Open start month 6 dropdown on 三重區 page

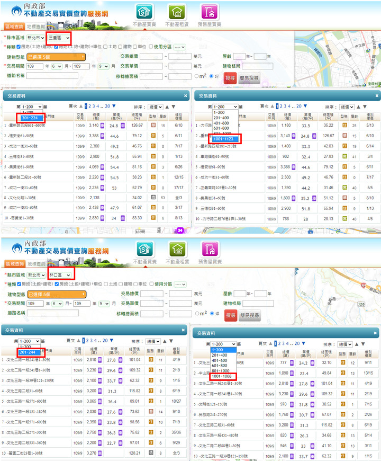tap(57, 66)
